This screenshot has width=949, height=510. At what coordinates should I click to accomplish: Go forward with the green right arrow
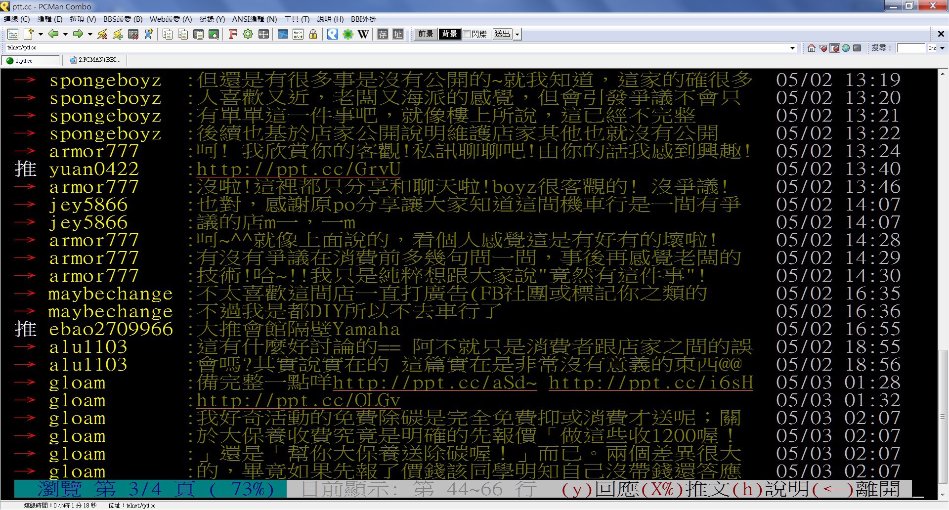78,34
